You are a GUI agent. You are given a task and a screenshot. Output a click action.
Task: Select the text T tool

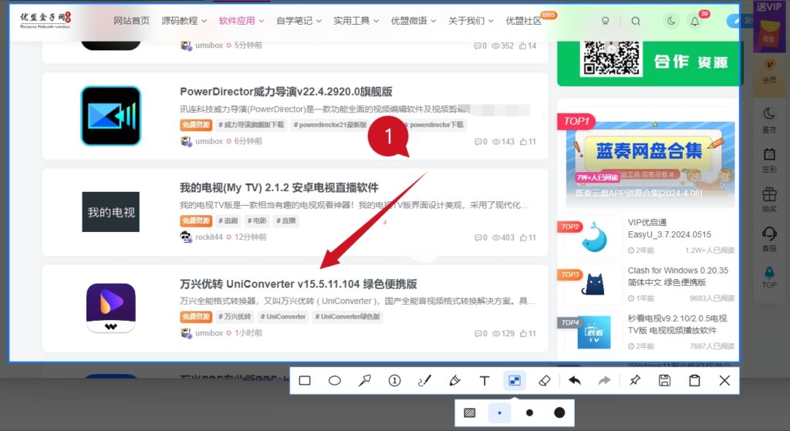[484, 381]
